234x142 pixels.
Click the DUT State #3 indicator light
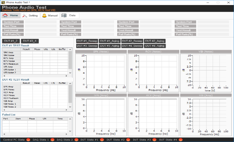click(x=154, y=140)
